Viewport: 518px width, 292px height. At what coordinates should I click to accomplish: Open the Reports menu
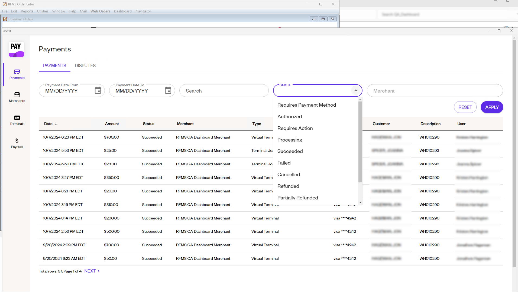[x=27, y=11]
